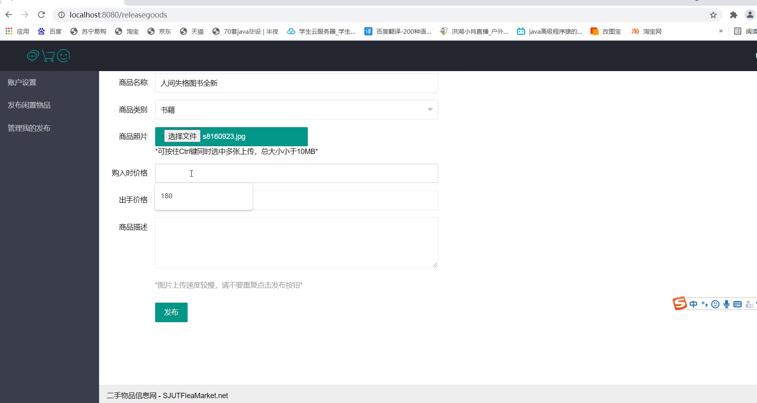757x403 pixels.
Task: Open the reading list icon
Action: [738, 31]
